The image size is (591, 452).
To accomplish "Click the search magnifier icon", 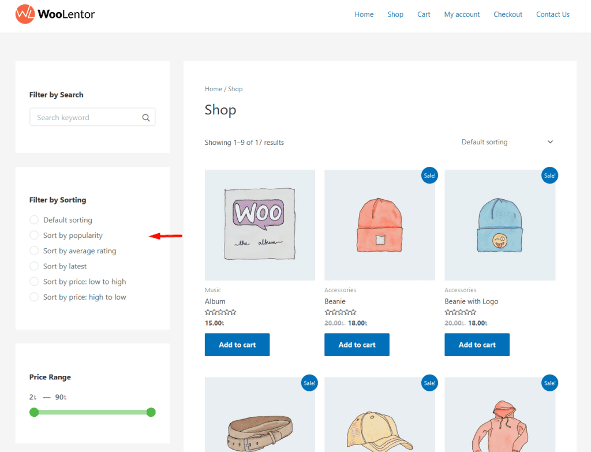I will point(146,118).
